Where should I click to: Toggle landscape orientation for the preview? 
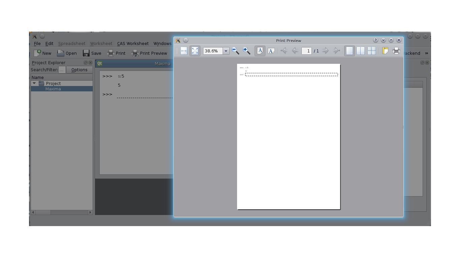click(x=271, y=51)
